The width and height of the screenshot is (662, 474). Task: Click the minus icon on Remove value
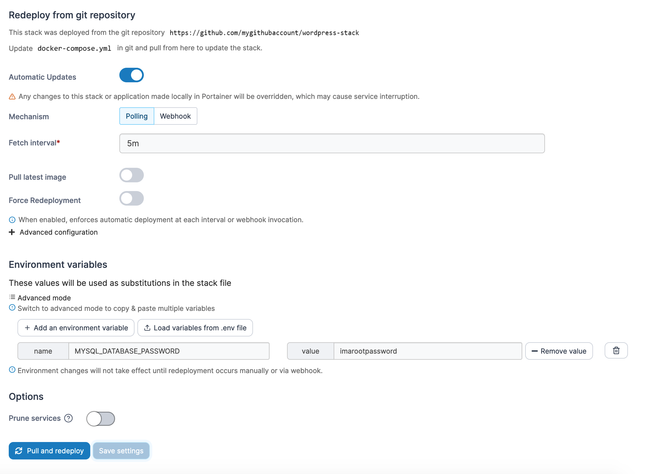[534, 351]
